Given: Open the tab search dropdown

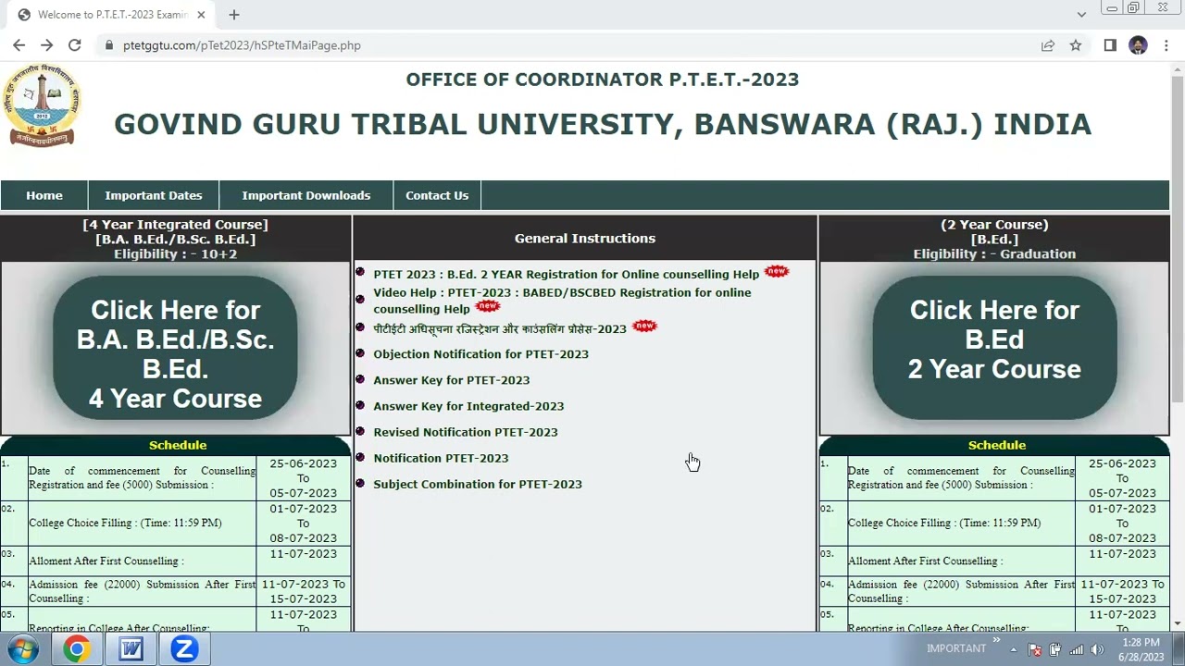Looking at the screenshot, I should click(1081, 15).
